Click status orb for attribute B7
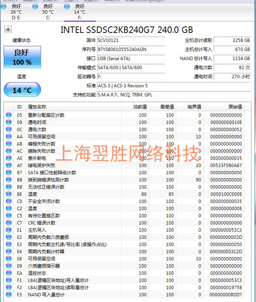The height and width of the screenshot is (302, 256). (x=9, y=172)
